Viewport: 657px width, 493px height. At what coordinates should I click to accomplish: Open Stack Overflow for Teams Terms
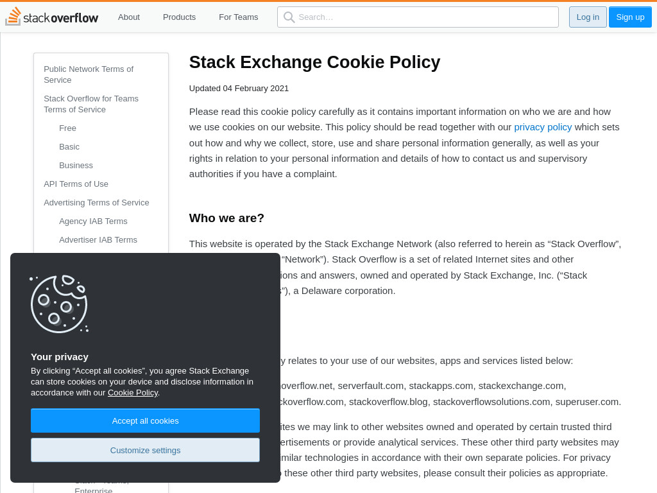pyautogui.click(x=91, y=104)
